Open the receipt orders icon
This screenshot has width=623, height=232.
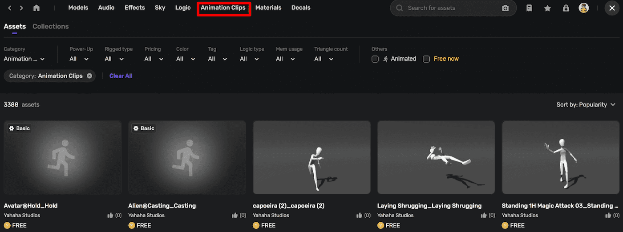529,8
